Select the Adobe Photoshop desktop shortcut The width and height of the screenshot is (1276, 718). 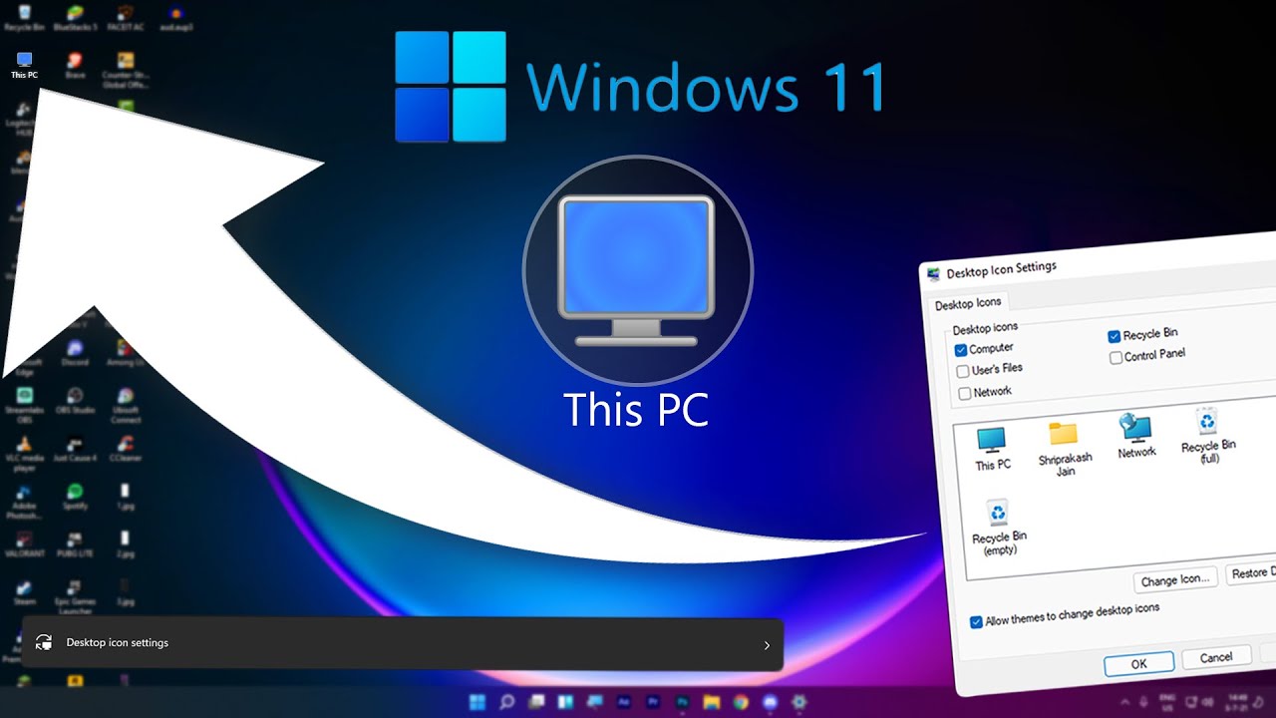pyautogui.click(x=25, y=502)
